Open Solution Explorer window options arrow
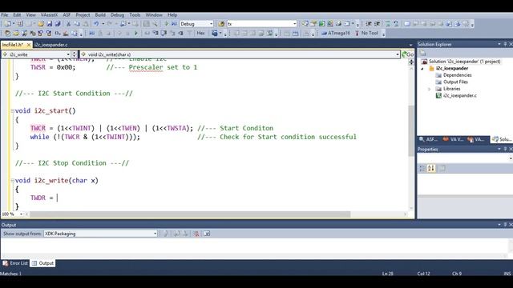 (499, 44)
